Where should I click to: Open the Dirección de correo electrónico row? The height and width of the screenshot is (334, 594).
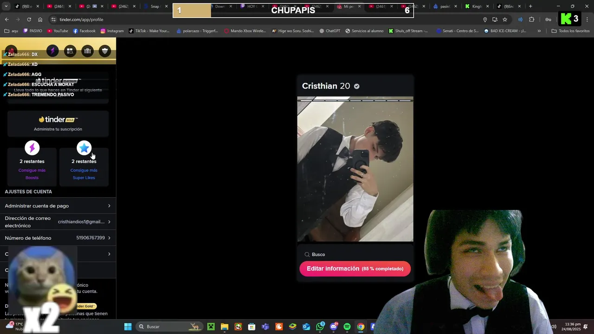click(x=58, y=222)
